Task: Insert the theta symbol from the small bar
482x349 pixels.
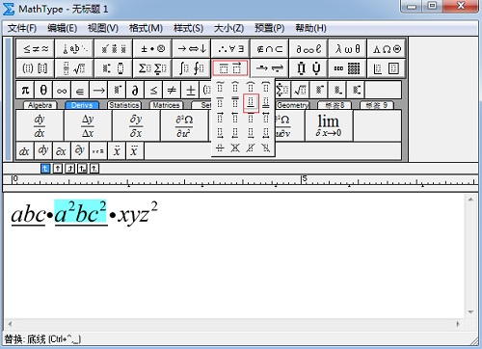Action: coord(43,91)
